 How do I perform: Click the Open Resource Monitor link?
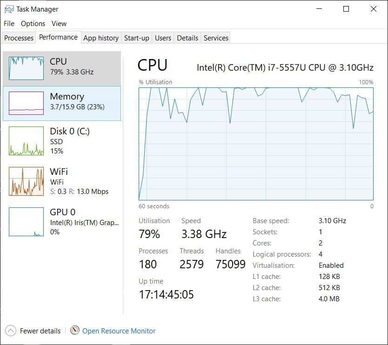click(119, 331)
